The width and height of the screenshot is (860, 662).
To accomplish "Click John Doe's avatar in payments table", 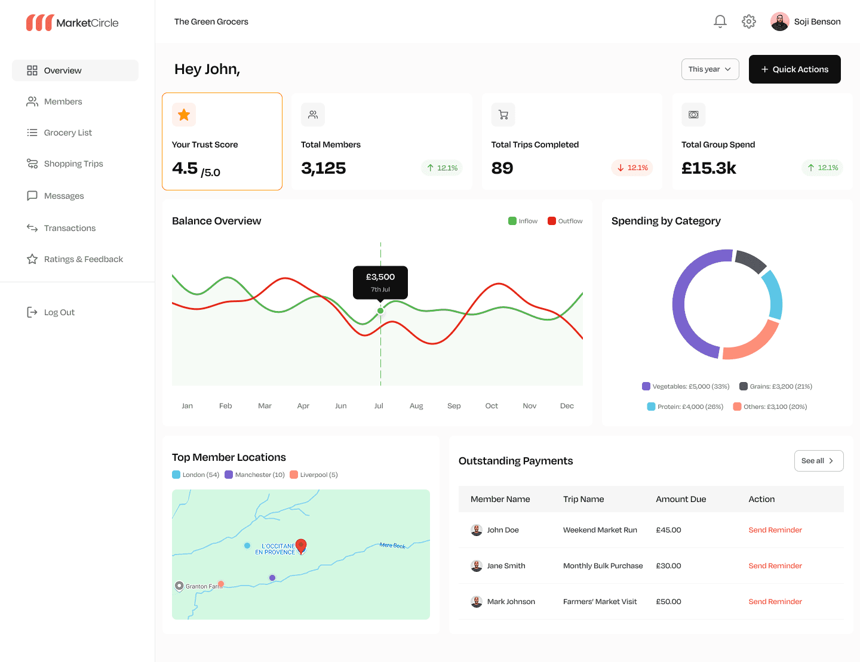I will (477, 530).
